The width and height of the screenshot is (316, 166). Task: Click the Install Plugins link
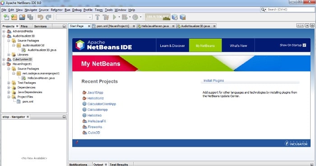214,81
